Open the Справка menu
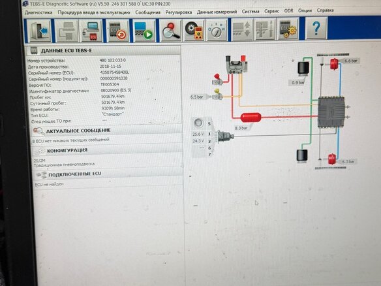The height and width of the screenshot is (286, 381). click(x=325, y=10)
